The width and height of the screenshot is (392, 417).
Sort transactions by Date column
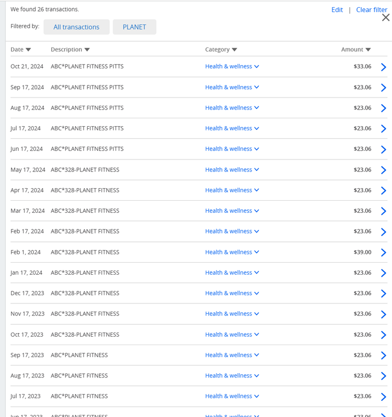pos(21,50)
